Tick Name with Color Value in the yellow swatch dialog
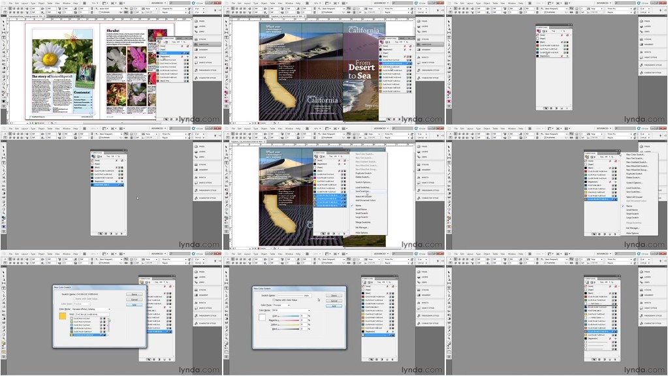The width and height of the screenshot is (668, 376). click(74, 299)
